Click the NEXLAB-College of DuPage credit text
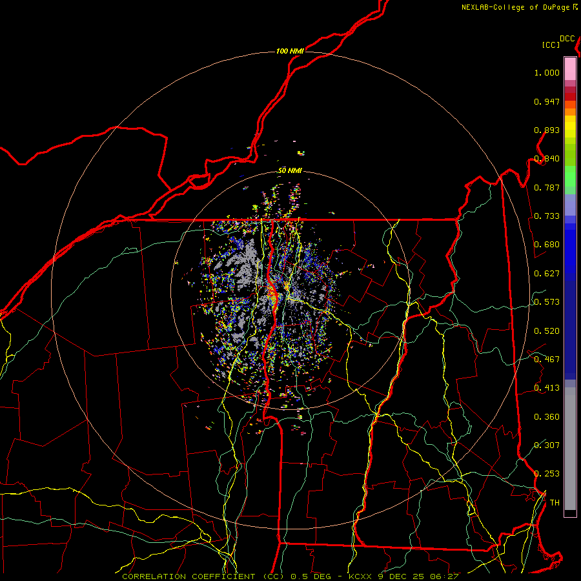This screenshot has height=581, width=581. pos(515,7)
